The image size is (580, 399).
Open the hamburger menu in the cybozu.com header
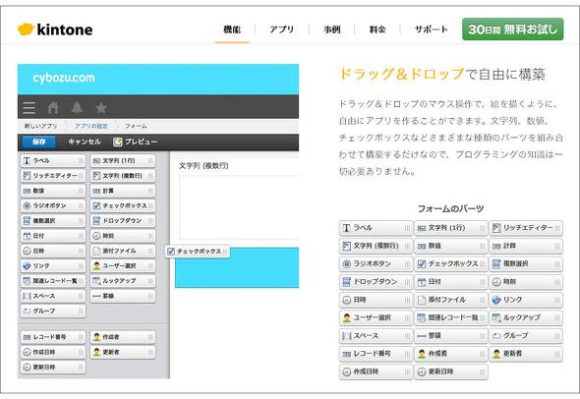pos(29,107)
